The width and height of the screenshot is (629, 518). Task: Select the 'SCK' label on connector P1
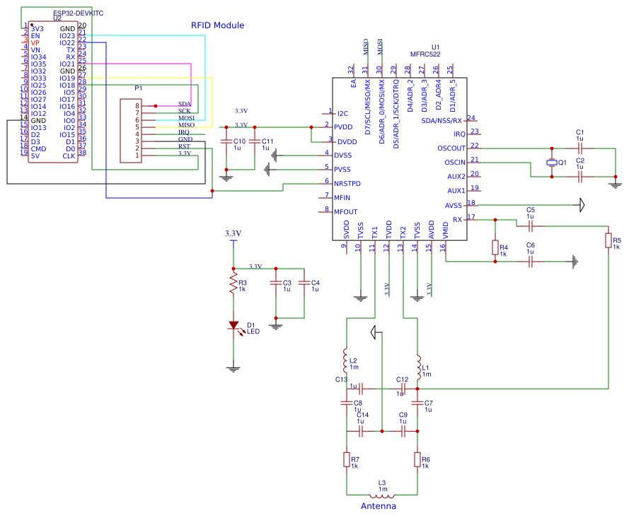tap(185, 111)
